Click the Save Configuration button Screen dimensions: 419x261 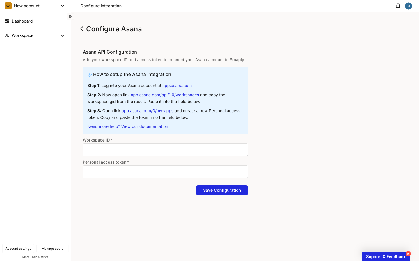pyautogui.click(x=222, y=190)
